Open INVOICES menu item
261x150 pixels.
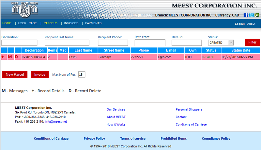(x=71, y=23)
